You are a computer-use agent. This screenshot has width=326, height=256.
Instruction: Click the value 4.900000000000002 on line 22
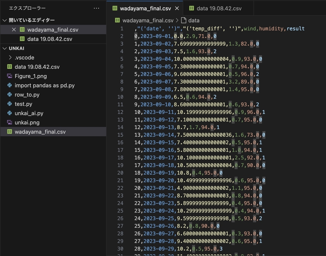coord(203,188)
